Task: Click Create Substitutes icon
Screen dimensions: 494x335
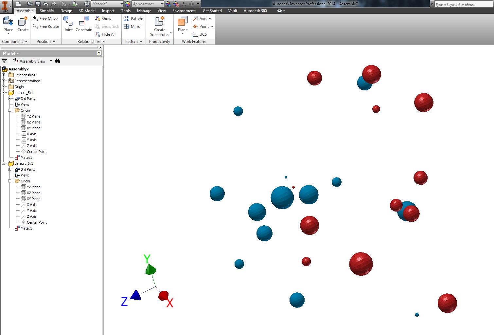Action: [x=160, y=22]
